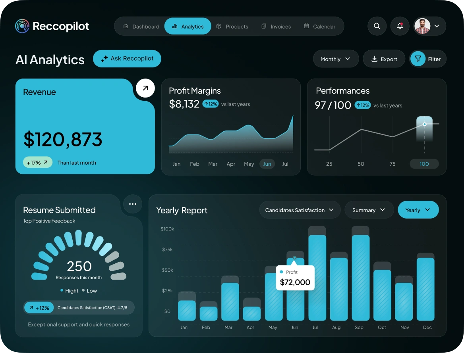Check notifications via the bell icon
464x353 pixels.
pyautogui.click(x=400, y=26)
